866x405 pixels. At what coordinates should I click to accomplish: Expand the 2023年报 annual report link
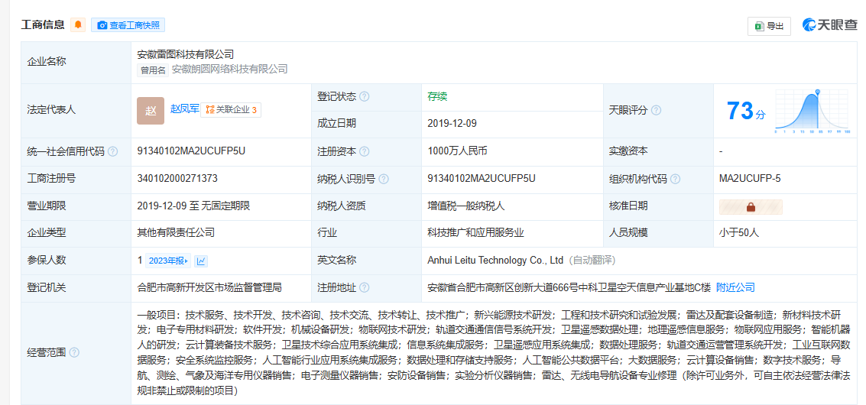(x=167, y=261)
